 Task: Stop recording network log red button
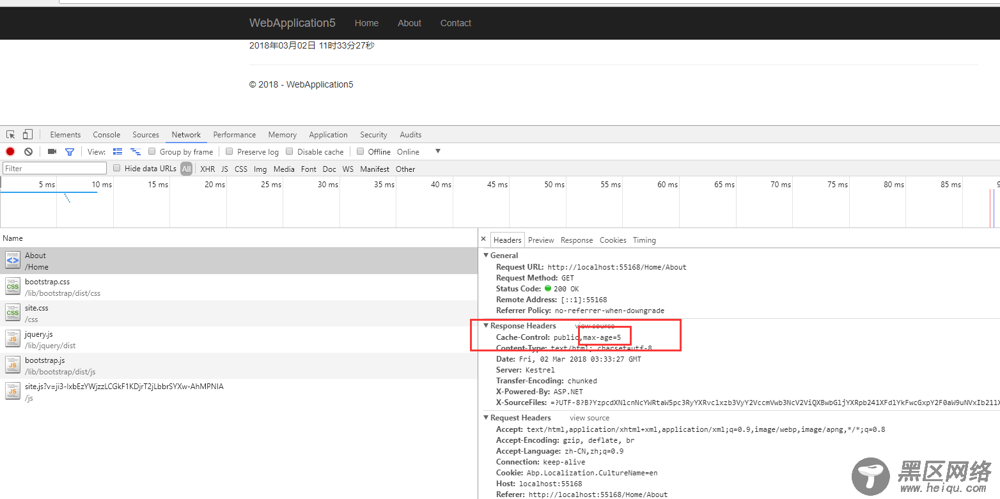coord(10,151)
